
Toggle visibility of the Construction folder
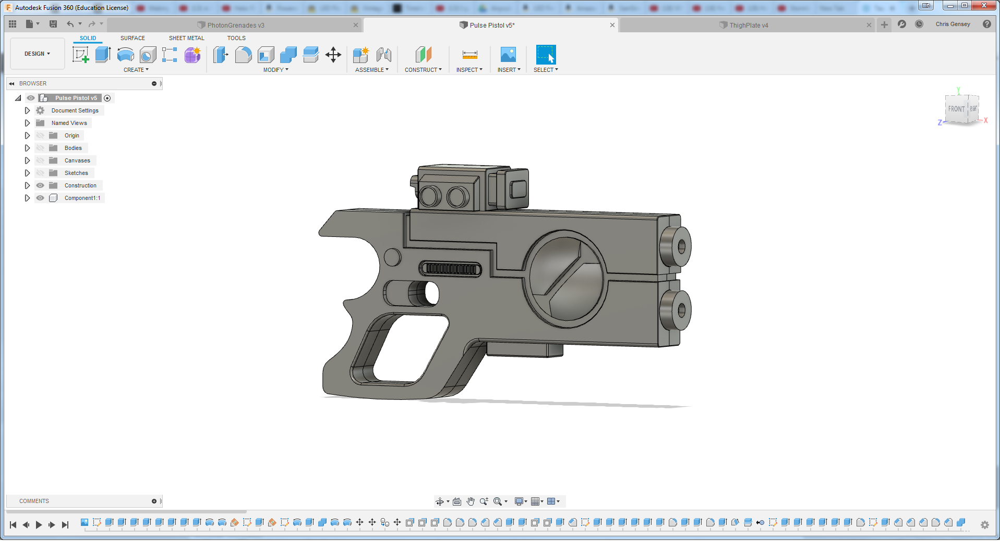click(40, 185)
